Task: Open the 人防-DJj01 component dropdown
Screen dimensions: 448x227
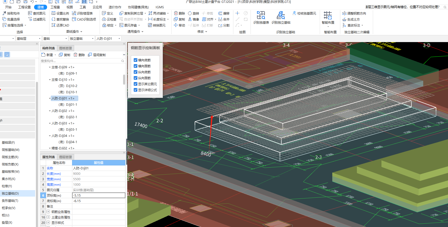Action: 108,38
